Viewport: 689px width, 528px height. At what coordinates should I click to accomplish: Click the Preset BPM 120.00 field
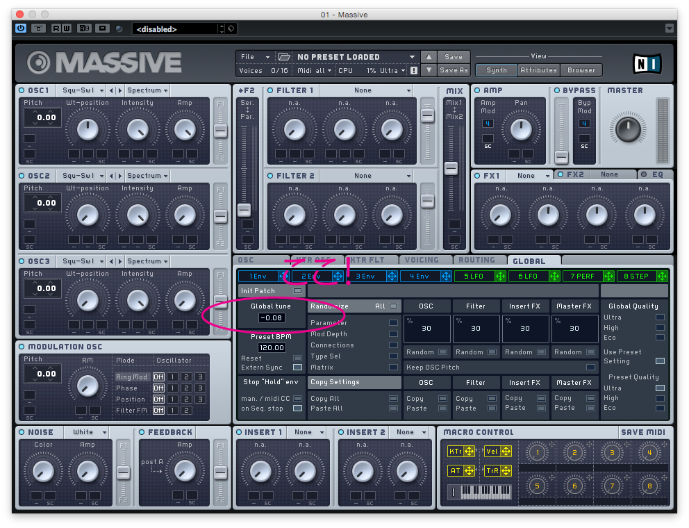pos(272,348)
